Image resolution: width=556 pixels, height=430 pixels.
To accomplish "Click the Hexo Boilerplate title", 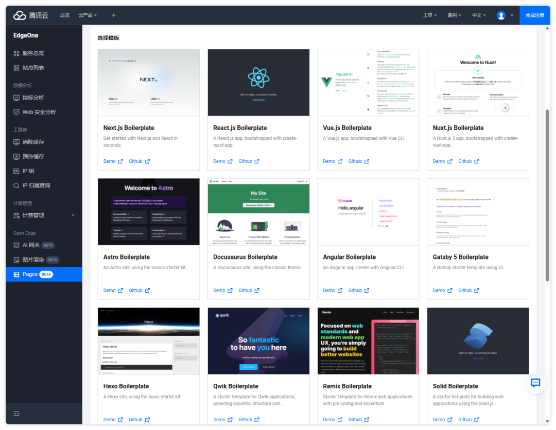I will click(126, 386).
